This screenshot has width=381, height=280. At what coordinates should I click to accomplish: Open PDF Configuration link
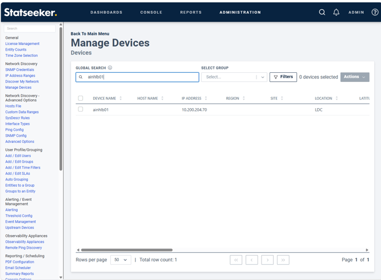click(20, 262)
